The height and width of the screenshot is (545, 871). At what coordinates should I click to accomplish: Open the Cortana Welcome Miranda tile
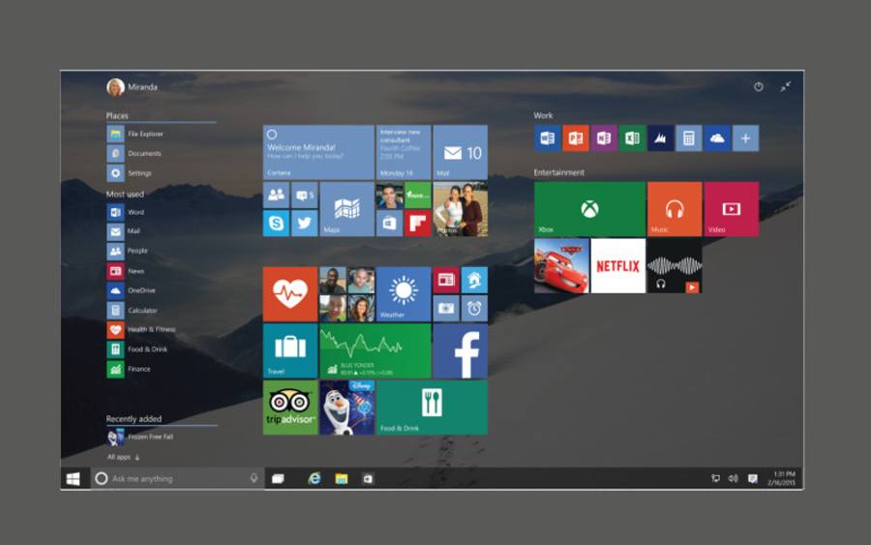tap(318, 152)
